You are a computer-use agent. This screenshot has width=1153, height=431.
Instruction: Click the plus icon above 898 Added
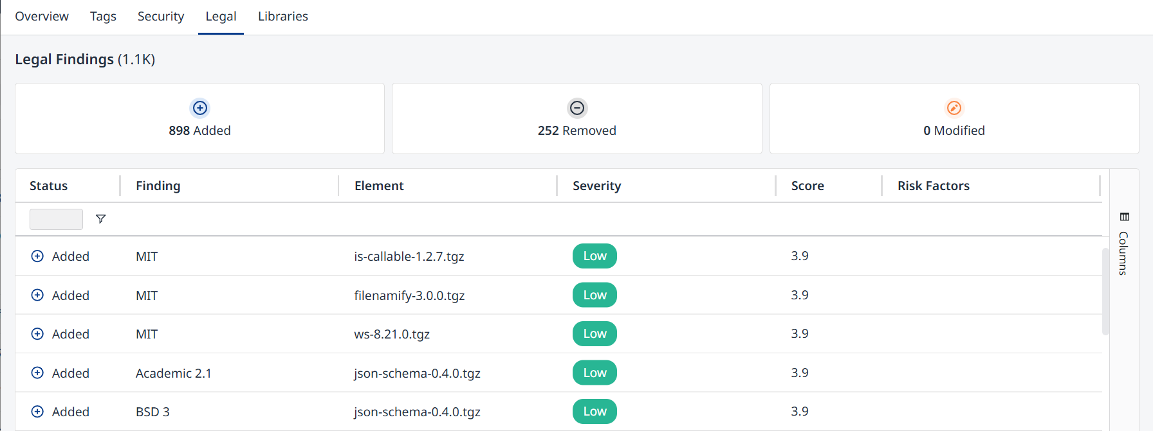point(200,108)
